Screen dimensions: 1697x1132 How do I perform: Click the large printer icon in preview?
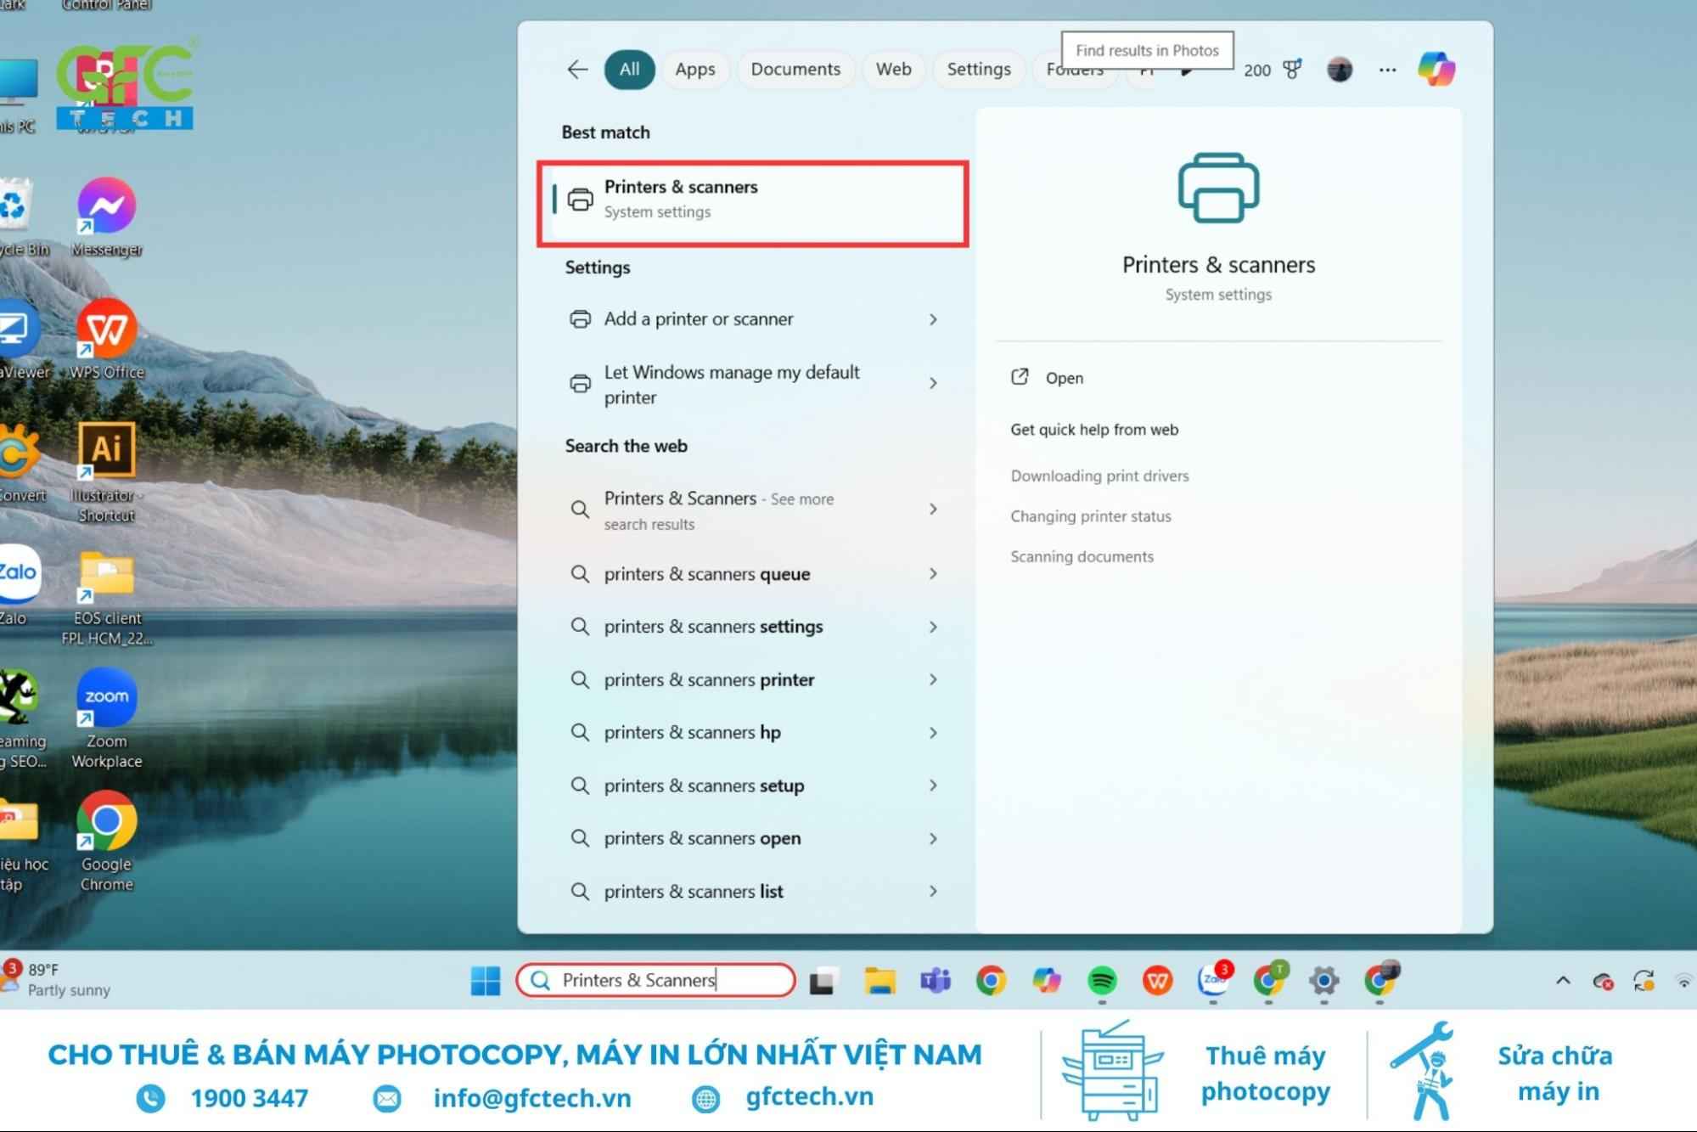1218,189
